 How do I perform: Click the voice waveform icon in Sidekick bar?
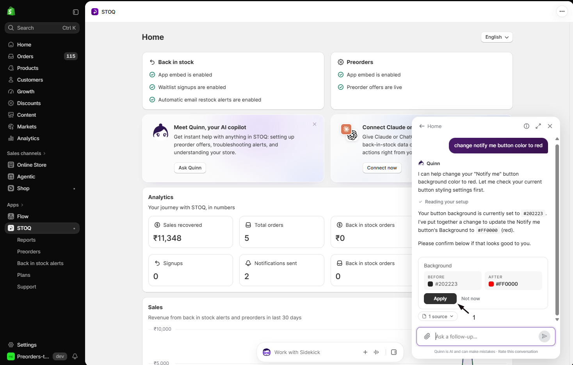(376, 352)
